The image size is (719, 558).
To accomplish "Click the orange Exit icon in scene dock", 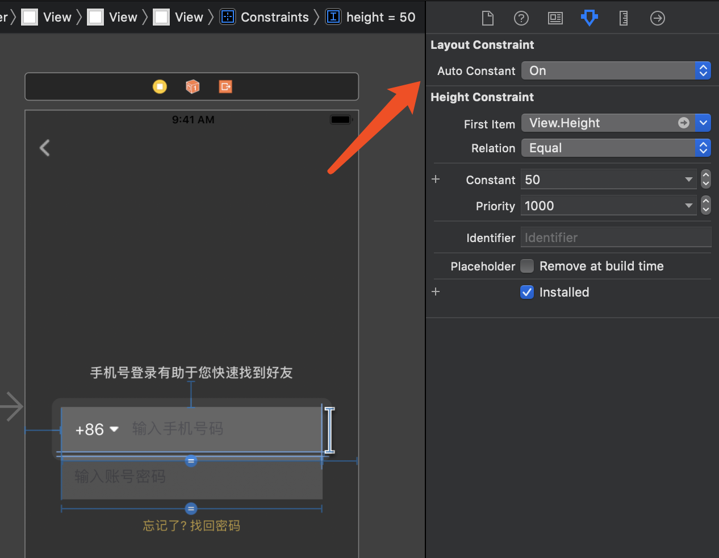I will tap(225, 86).
